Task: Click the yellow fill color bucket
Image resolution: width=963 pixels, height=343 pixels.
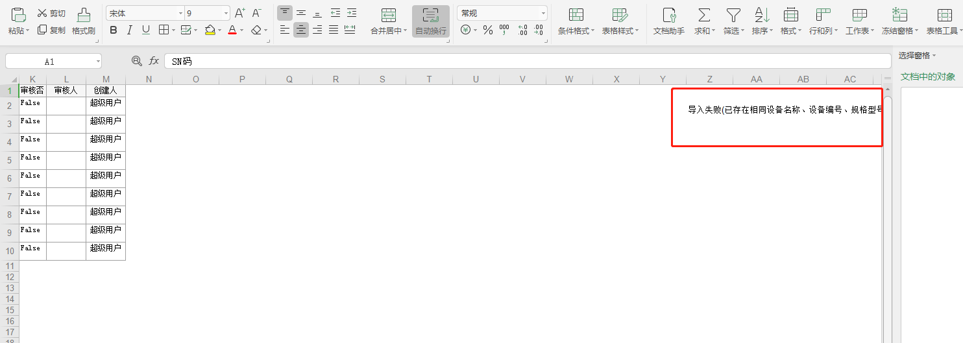Action: pos(210,30)
